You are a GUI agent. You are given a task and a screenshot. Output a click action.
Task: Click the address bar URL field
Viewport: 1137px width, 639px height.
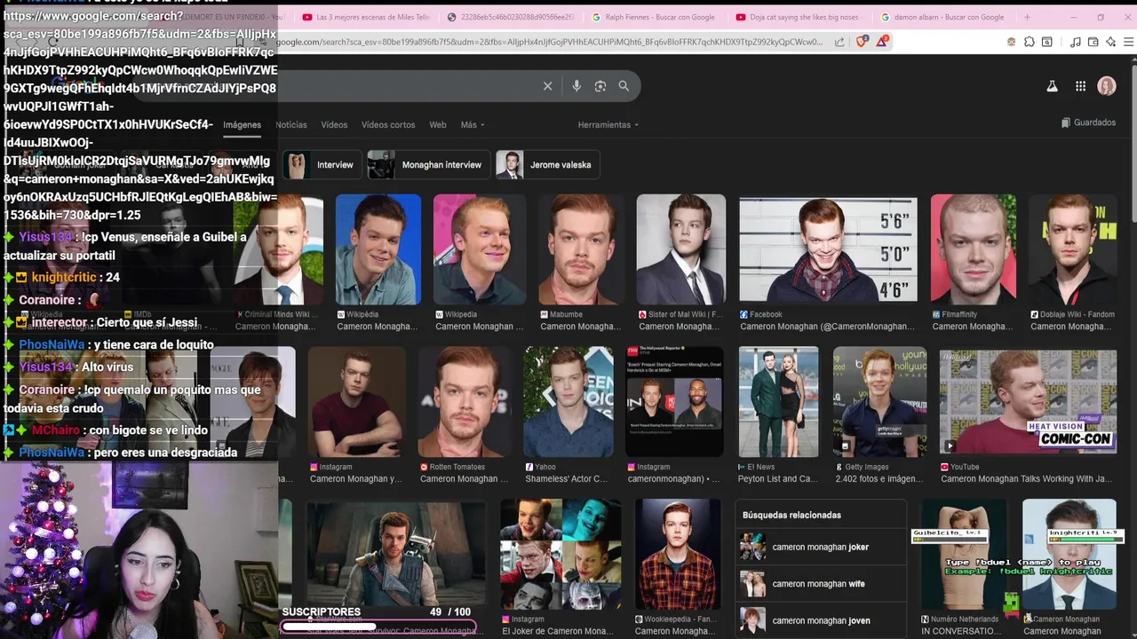point(551,42)
